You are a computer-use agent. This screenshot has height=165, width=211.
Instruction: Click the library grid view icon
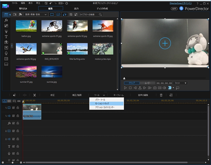pyautogui.click(x=71, y=14)
